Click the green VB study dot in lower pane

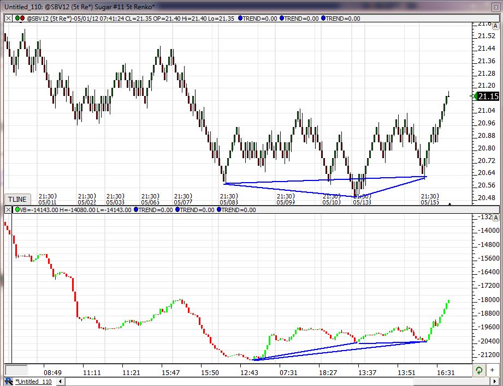click(x=17, y=210)
